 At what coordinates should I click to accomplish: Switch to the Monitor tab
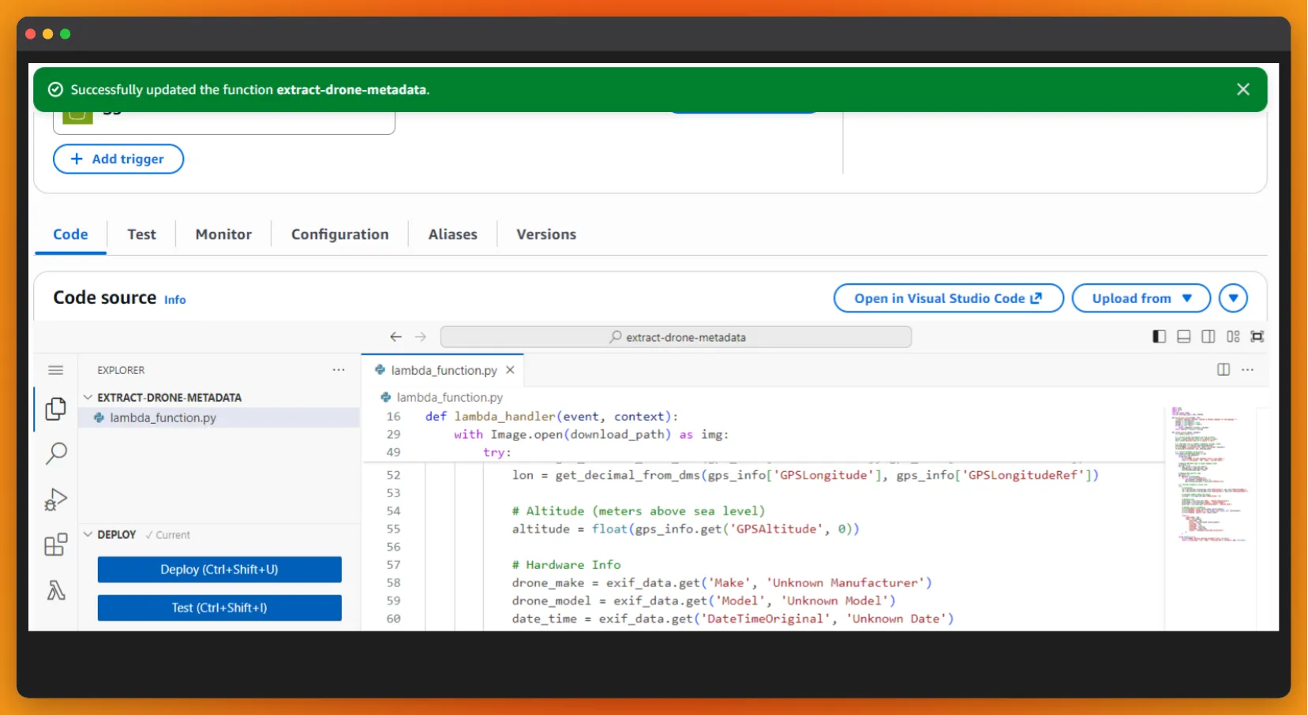223,234
